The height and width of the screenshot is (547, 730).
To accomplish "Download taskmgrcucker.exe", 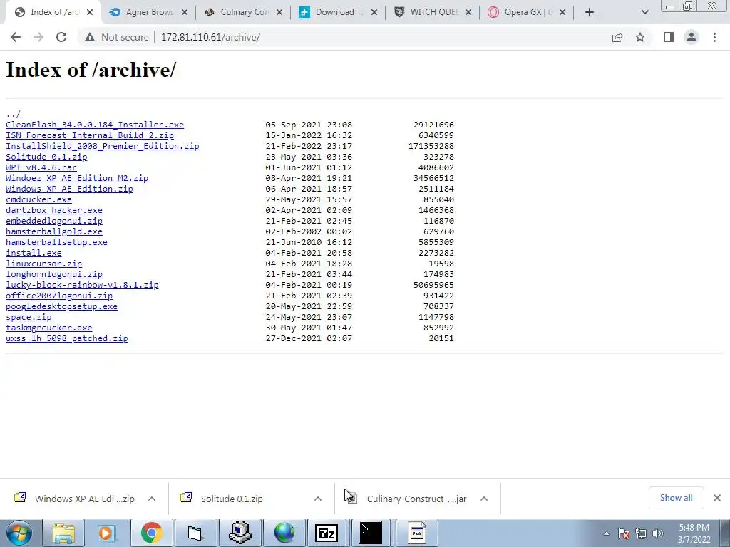I will (x=49, y=328).
